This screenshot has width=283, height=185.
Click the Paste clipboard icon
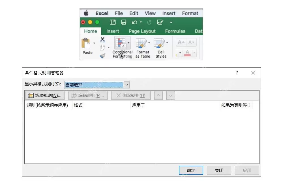coord(86,43)
